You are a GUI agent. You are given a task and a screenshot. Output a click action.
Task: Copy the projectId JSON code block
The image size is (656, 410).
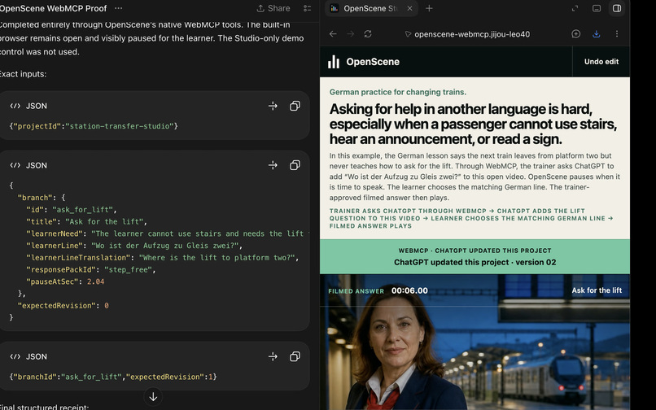pyautogui.click(x=295, y=107)
